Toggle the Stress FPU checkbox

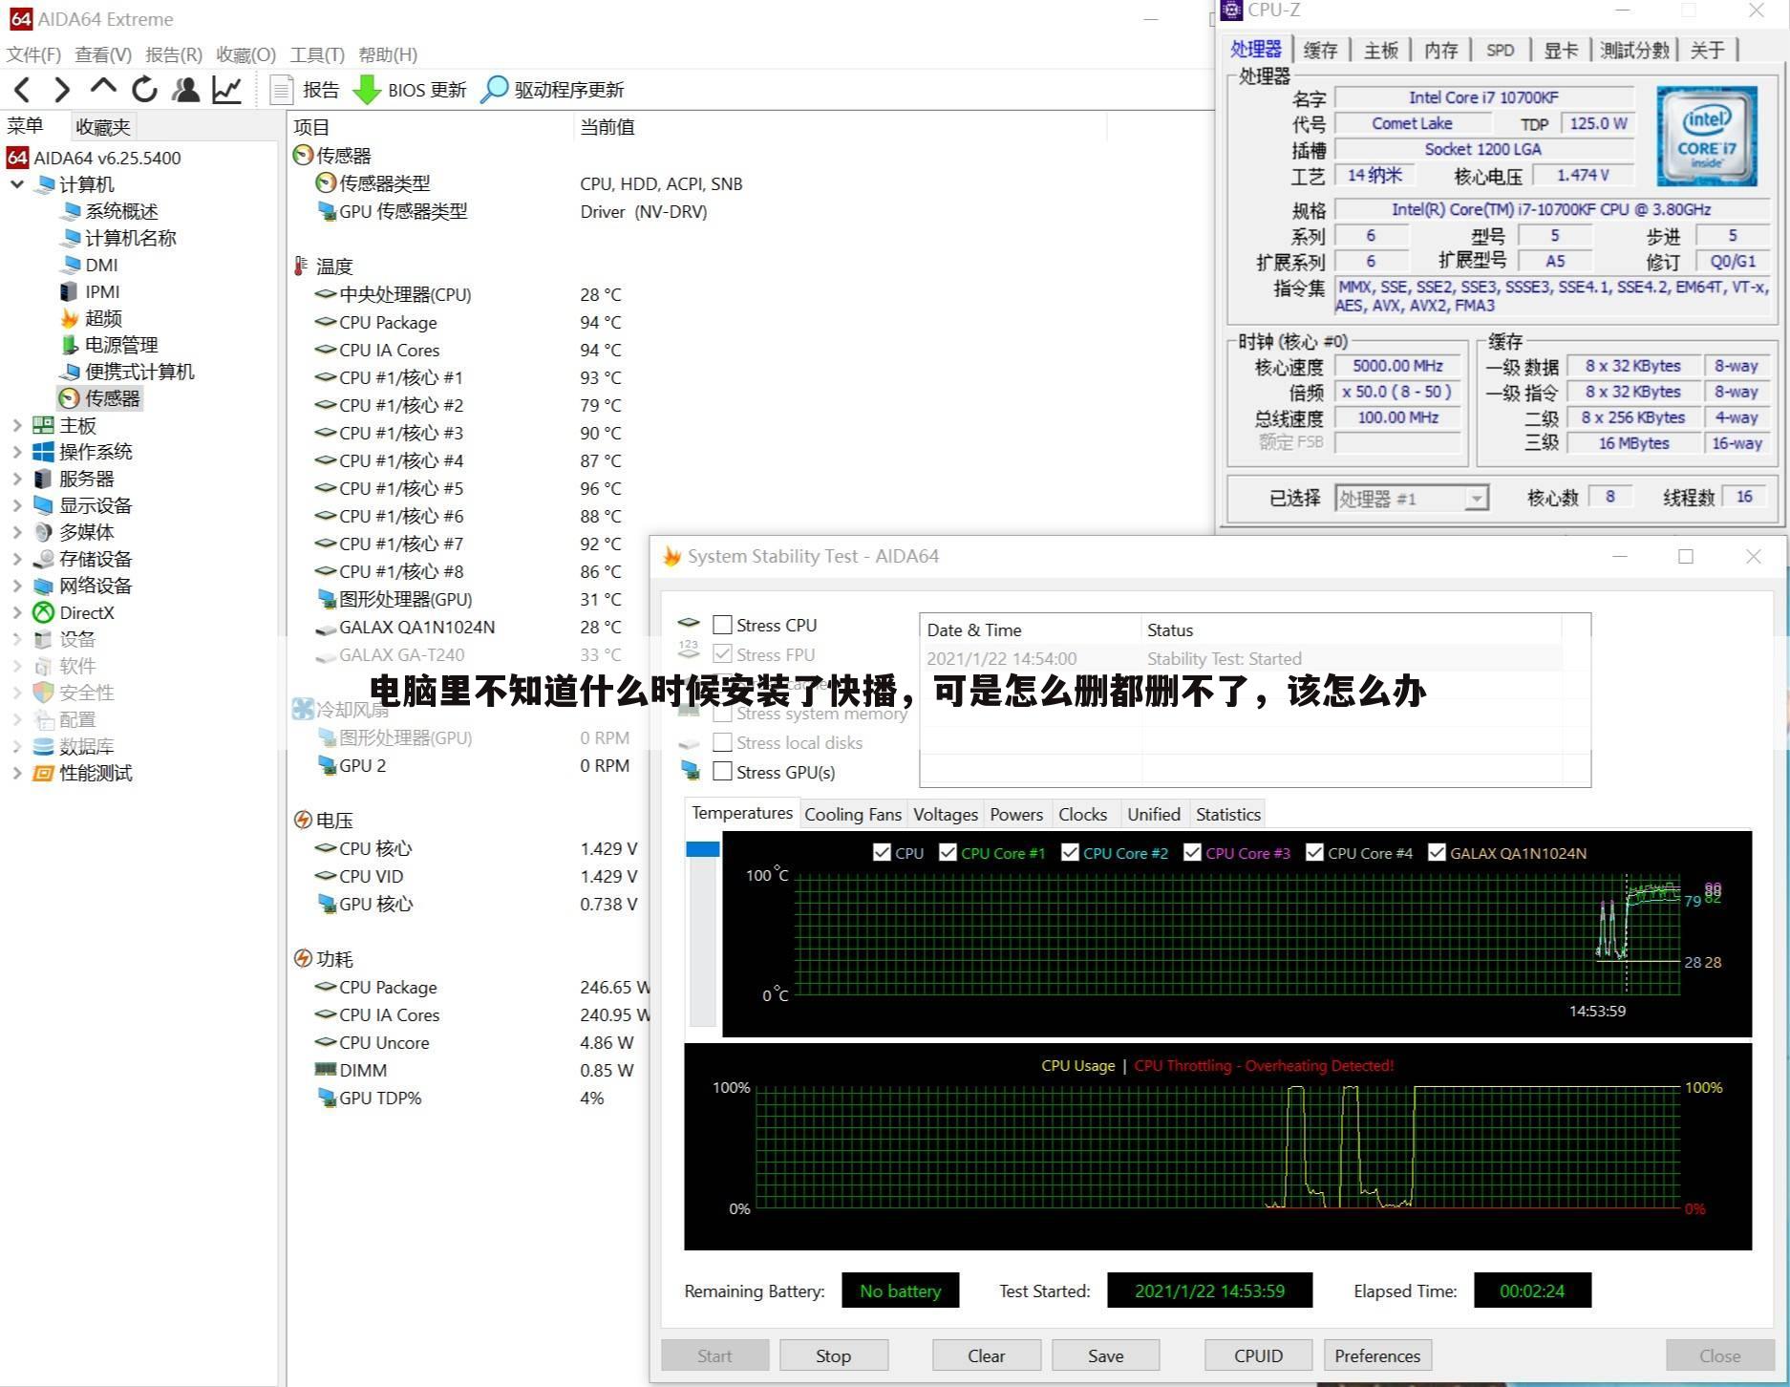(723, 654)
